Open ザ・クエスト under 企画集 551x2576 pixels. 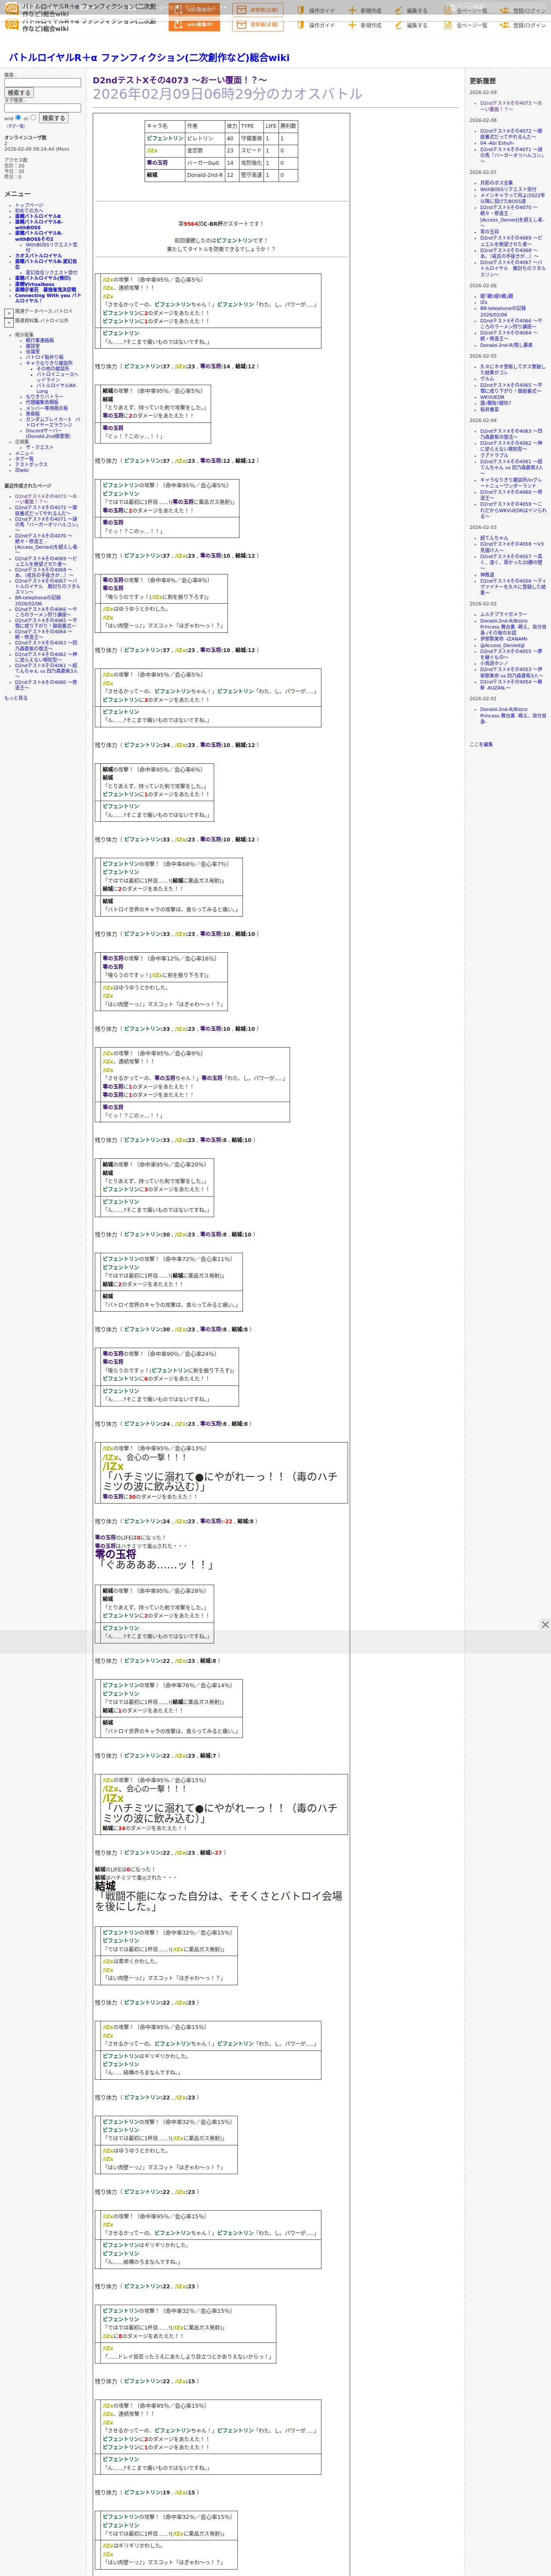point(40,447)
